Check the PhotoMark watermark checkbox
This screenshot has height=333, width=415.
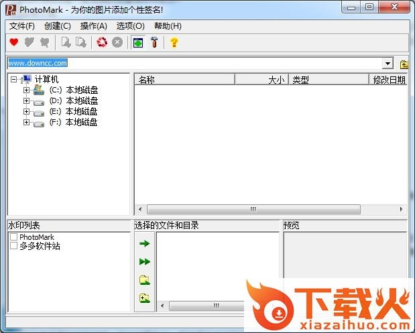click(x=13, y=237)
